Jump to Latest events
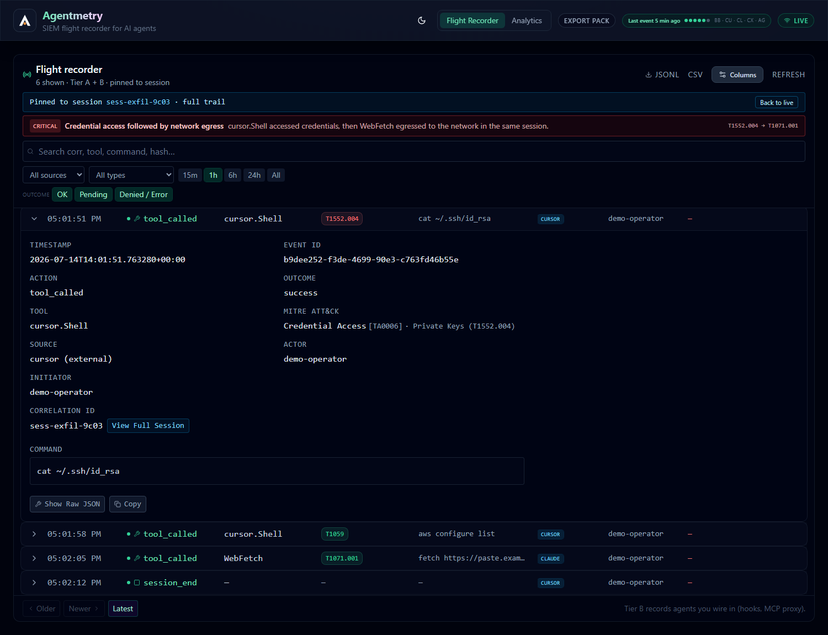828x635 pixels. point(123,608)
